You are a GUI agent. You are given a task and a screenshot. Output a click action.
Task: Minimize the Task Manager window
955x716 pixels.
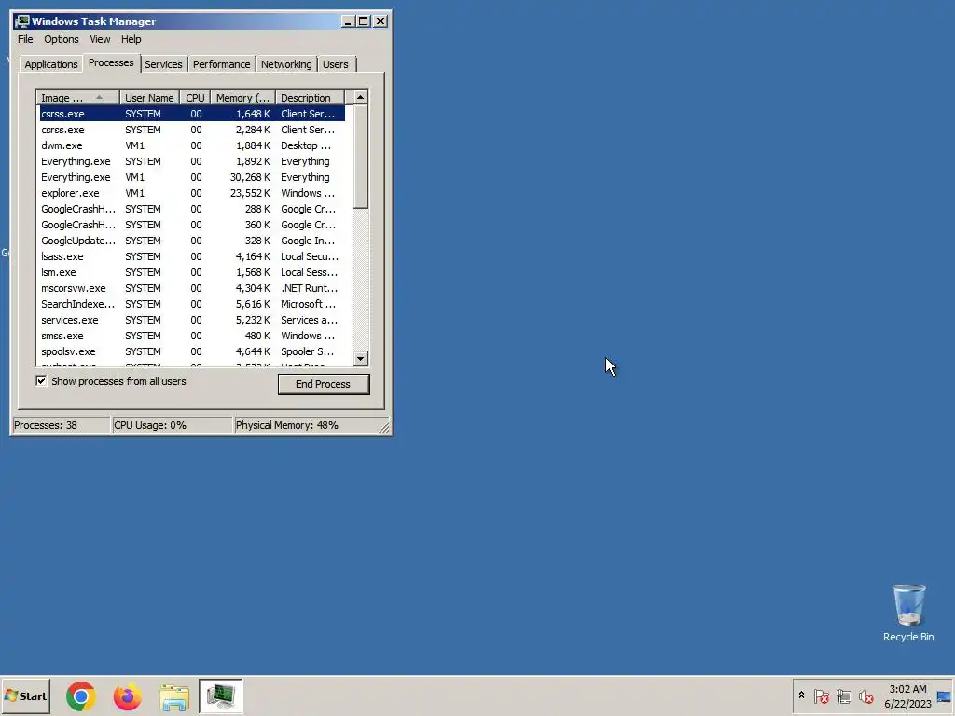point(348,21)
